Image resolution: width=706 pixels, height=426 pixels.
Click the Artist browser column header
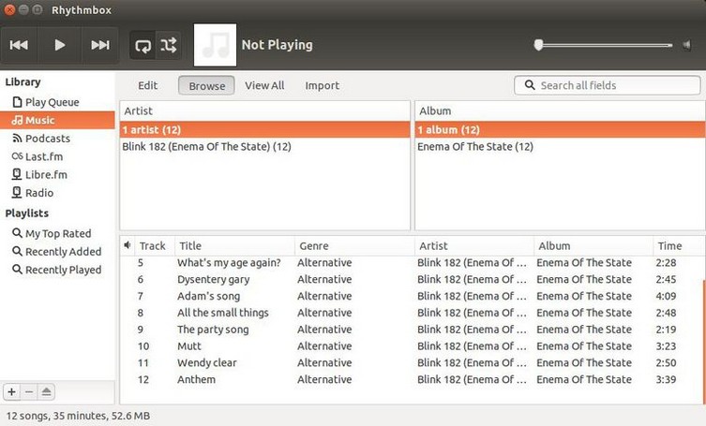(264, 110)
